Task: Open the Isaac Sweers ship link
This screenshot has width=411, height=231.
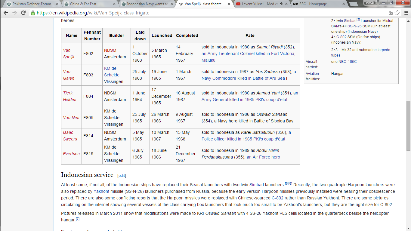Action: click(70, 136)
